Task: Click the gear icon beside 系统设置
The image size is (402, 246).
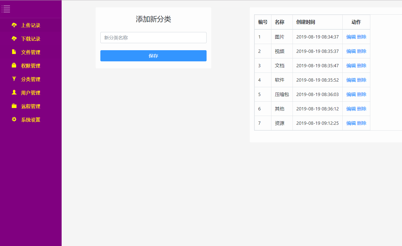Action: (x=14, y=119)
